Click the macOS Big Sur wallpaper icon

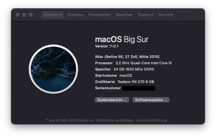click(54, 69)
